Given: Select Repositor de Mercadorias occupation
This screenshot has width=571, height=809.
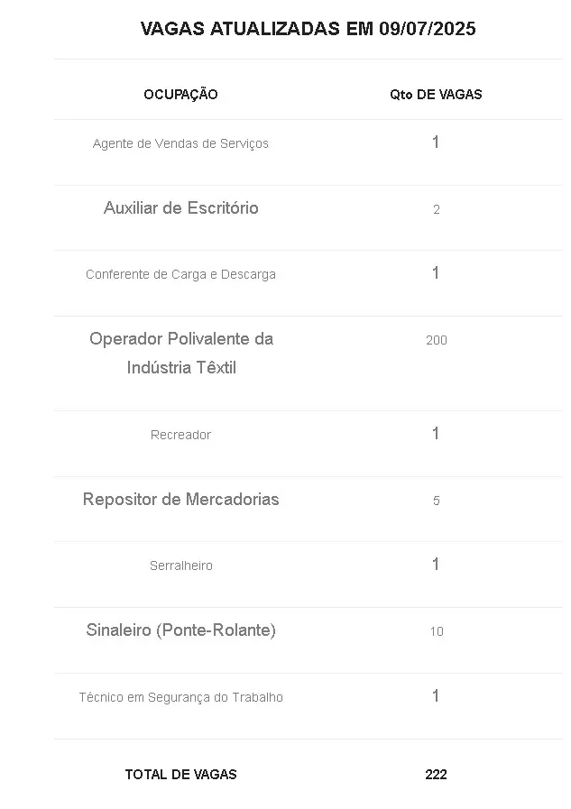Looking at the screenshot, I should tap(180, 500).
